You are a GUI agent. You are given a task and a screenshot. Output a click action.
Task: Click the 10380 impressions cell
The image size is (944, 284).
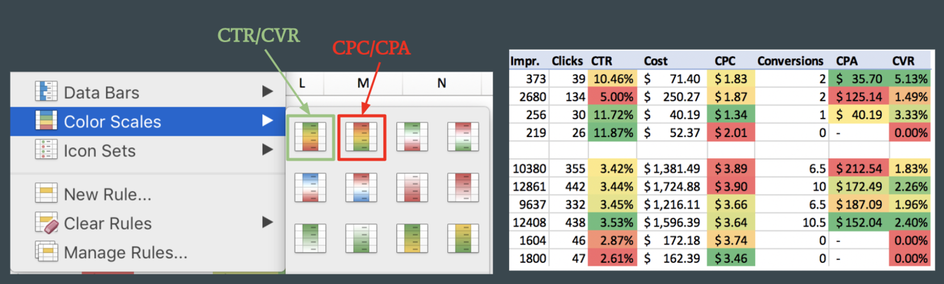pos(529,168)
